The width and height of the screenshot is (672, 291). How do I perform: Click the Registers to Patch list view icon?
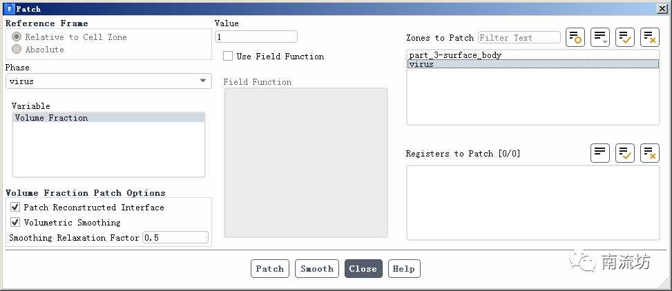[600, 153]
